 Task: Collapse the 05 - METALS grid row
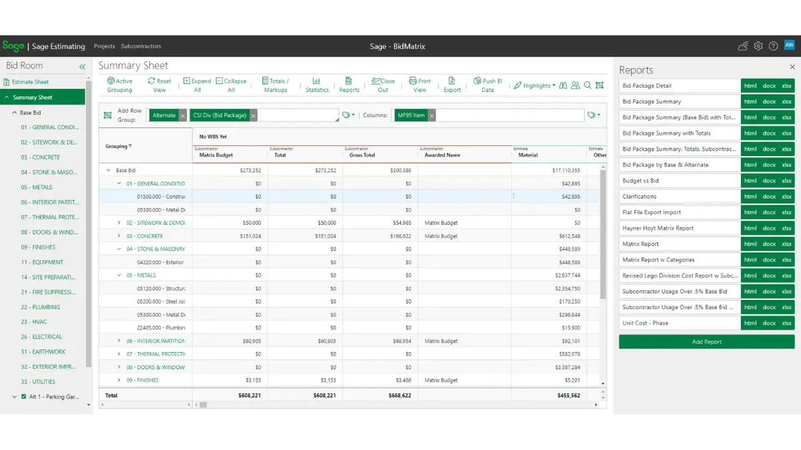click(x=119, y=275)
